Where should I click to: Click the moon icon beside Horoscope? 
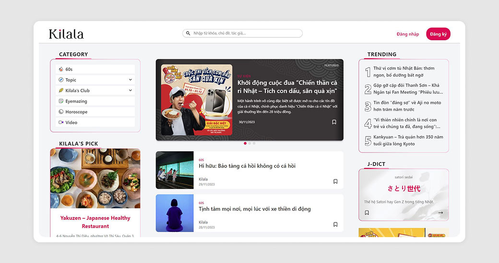pyautogui.click(x=61, y=112)
